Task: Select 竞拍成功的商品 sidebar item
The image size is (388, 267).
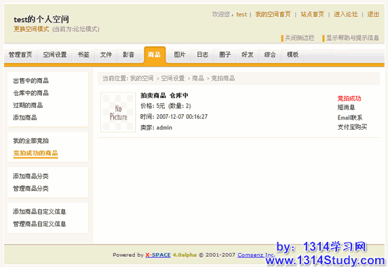Action: tap(35, 154)
